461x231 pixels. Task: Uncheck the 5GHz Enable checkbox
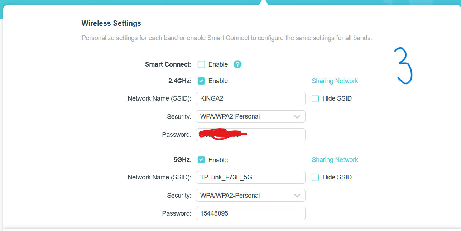(x=201, y=160)
